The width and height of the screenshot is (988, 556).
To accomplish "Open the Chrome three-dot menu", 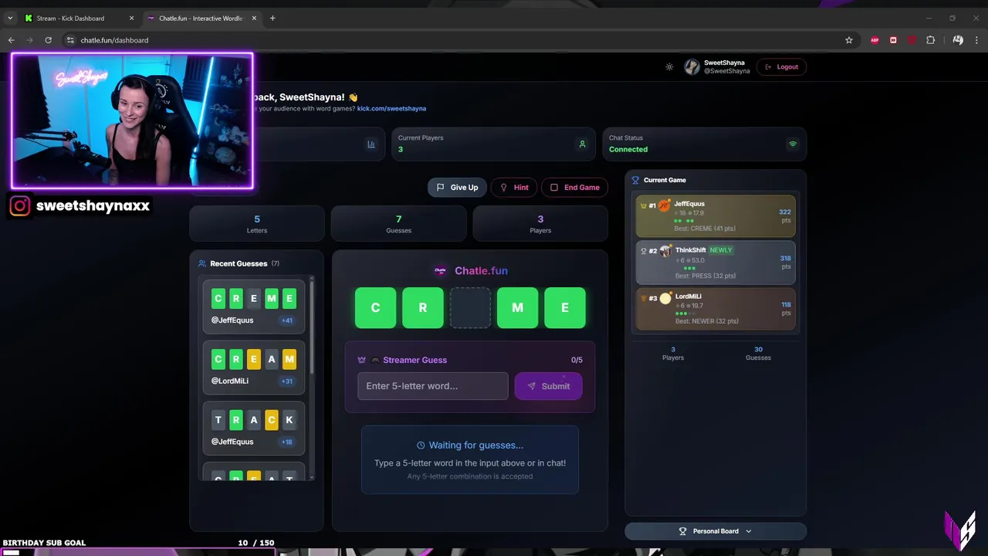I will pos(976,40).
